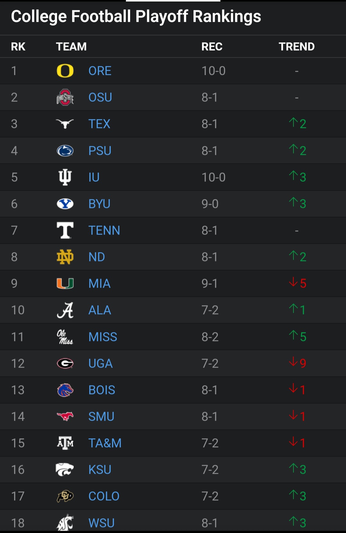Tap the Notre Dame ND logo

pyautogui.click(x=65, y=257)
